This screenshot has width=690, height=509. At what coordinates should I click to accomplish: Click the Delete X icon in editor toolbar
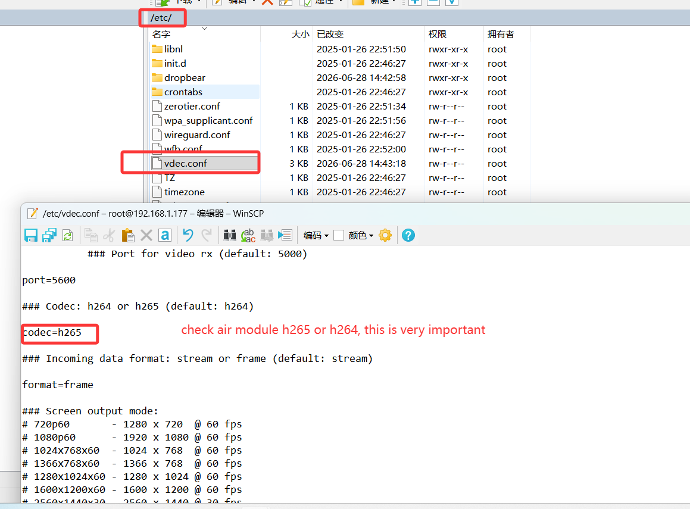146,235
